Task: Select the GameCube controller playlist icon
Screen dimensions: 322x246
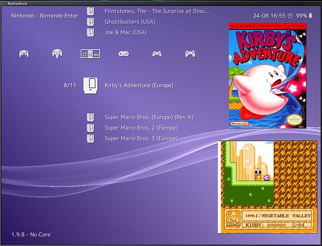Action: pos(24,54)
